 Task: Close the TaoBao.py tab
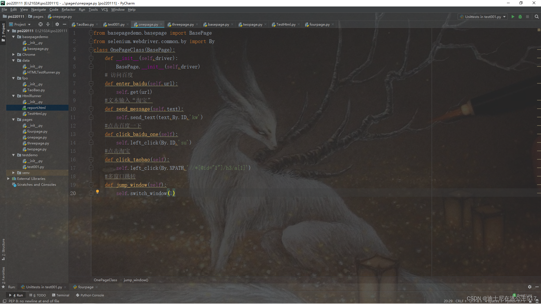point(97,24)
